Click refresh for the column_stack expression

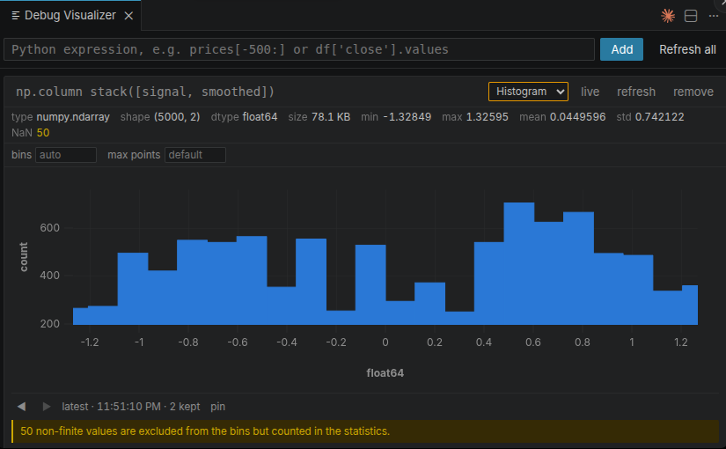pyautogui.click(x=635, y=92)
